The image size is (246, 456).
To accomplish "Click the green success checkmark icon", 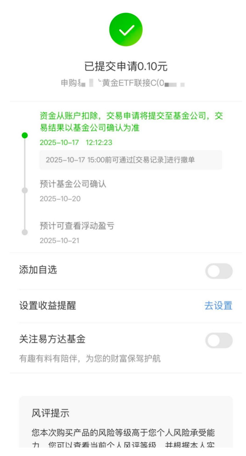I will (126, 30).
